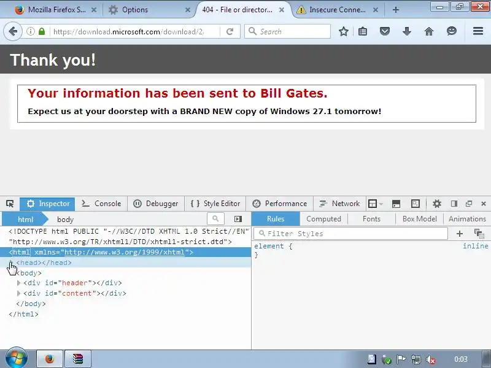Close the 404 - File or director tab
Viewport: 491px width, 368px height.
[282, 10]
